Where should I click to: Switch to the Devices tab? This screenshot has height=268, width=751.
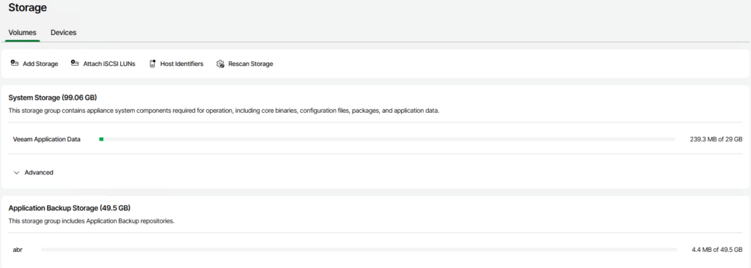coord(64,32)
